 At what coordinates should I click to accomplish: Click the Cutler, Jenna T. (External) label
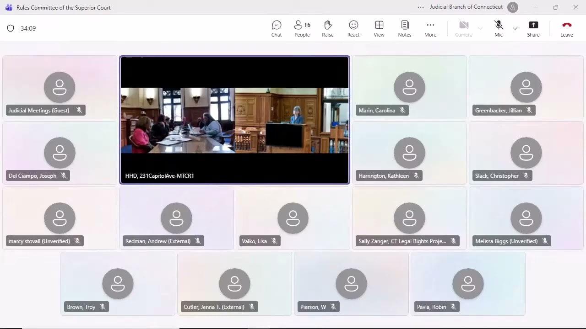[x=214, y=307]
